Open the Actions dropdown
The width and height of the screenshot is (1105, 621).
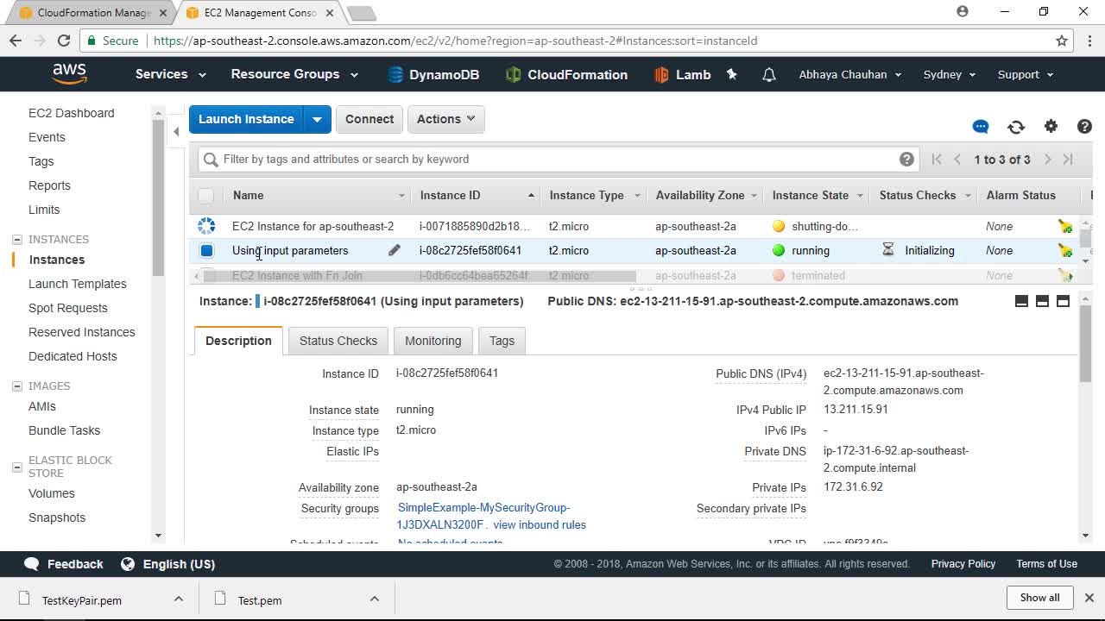point(445,119)
